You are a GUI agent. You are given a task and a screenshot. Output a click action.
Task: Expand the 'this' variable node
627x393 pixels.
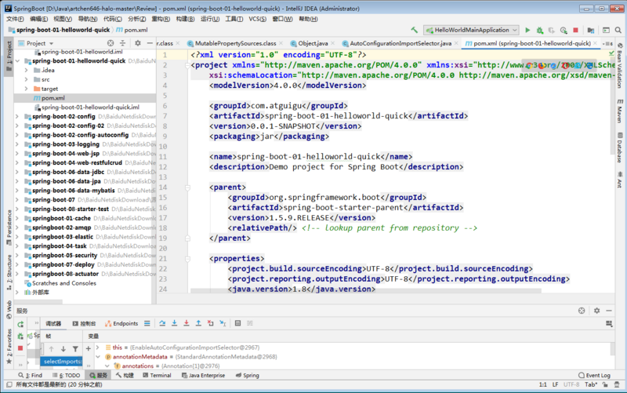(x=98, y=348)
